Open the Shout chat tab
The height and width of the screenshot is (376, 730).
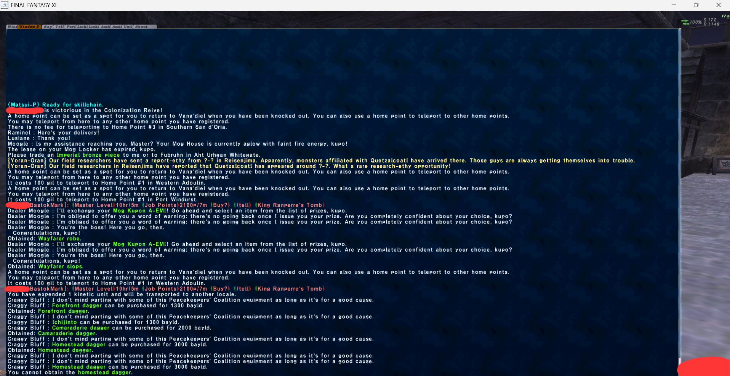(x=141, y=27)
